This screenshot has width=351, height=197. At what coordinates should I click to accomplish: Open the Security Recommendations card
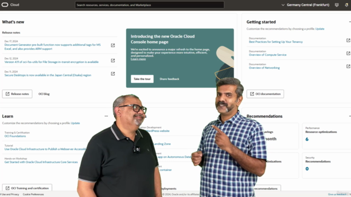coord(327,165)
